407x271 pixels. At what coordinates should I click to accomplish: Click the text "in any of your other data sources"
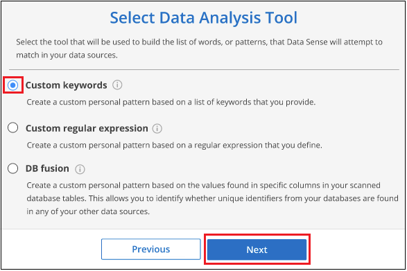[88, 211]
